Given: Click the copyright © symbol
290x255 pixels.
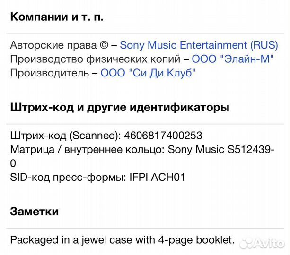Looking at the screenshot, I should (104, 45).
